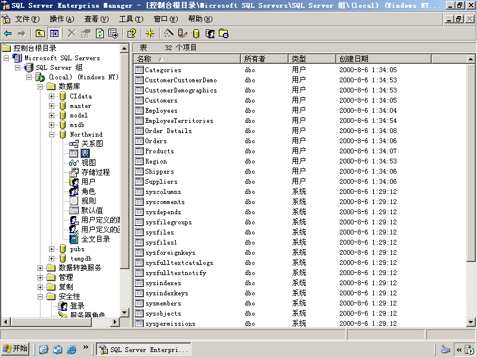The image size is (477, 358).
Task: Click SQL Server Enterprise Manager taskbar button
Action: (x=144, y=349)
